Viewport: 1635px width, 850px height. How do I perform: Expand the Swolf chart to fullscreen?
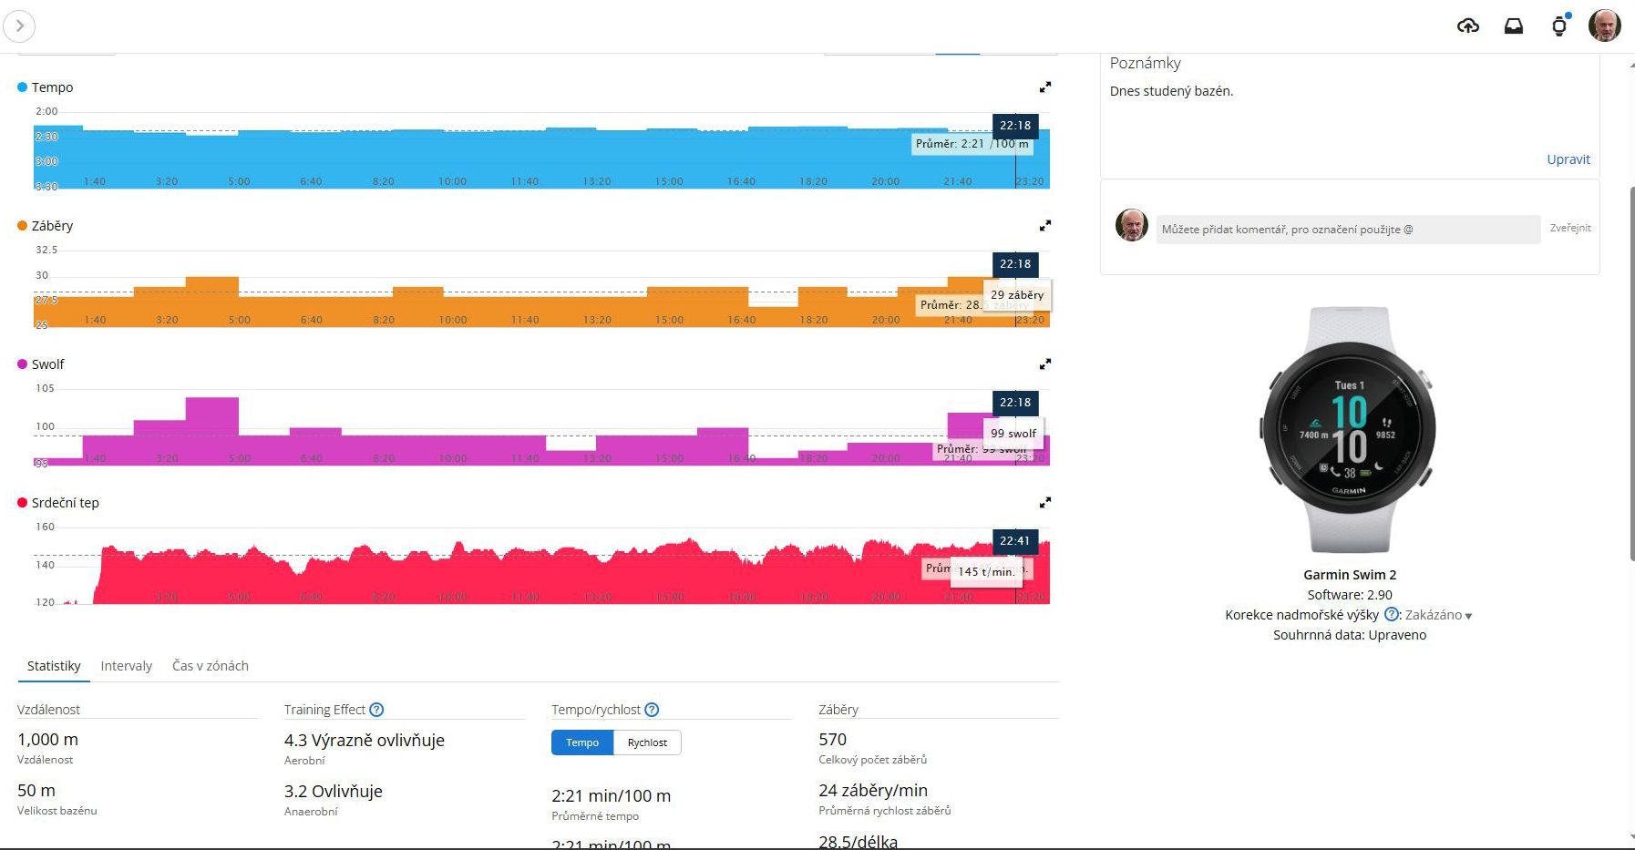pyautogui.click(x=1045, y=364)
